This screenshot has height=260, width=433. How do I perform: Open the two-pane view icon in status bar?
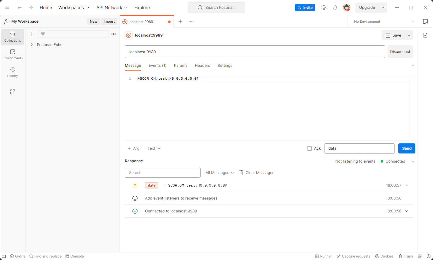pyautogui.click(x=420, y=256)
